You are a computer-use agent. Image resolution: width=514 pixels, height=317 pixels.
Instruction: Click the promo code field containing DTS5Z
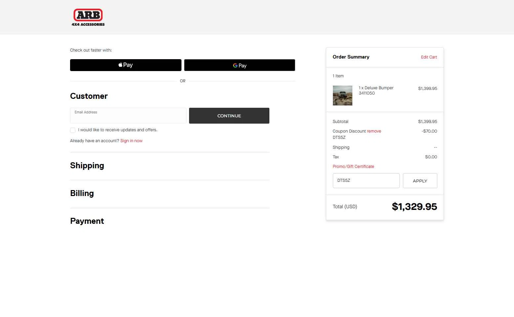[x=366, y=180]
